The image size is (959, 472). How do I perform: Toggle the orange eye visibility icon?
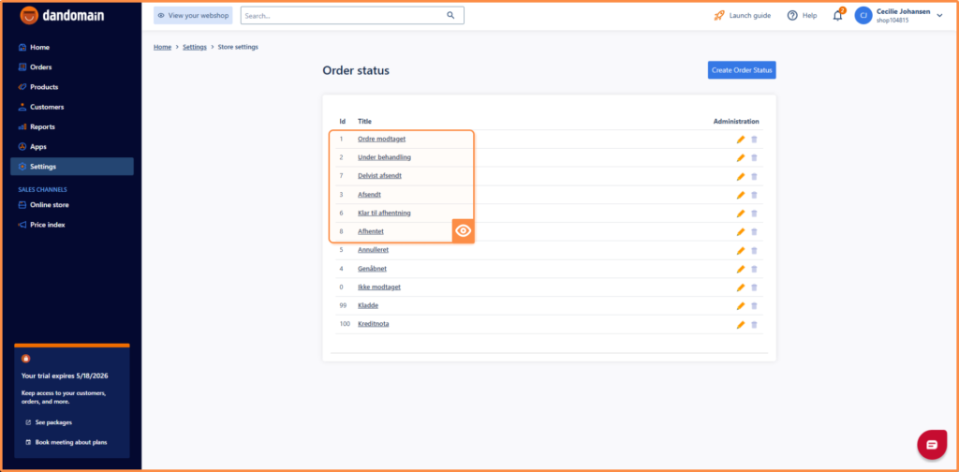(x=463, y=231)
